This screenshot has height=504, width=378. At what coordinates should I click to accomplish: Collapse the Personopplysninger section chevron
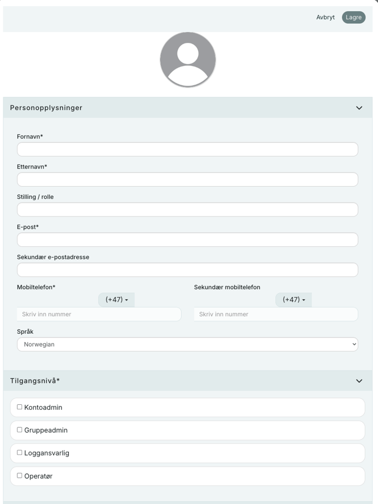coord(358,107)
